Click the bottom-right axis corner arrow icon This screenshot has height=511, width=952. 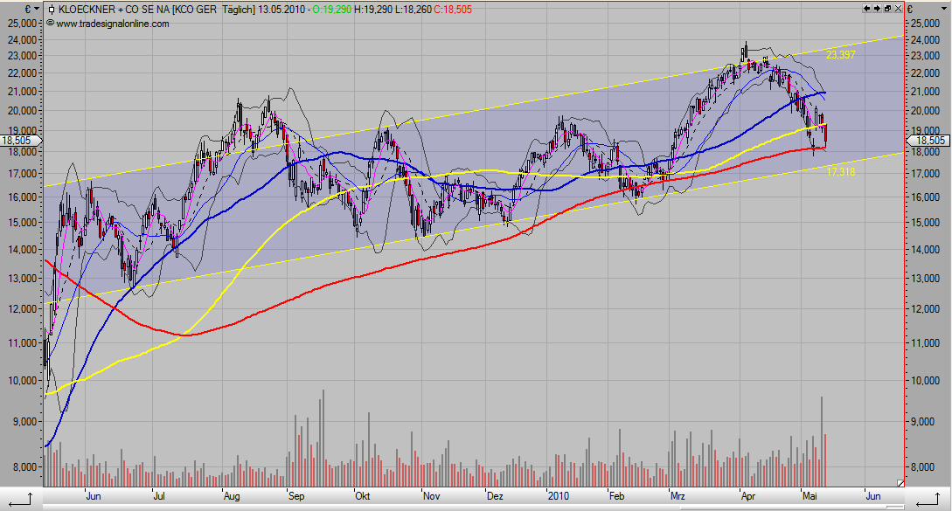tap(927, 498)
